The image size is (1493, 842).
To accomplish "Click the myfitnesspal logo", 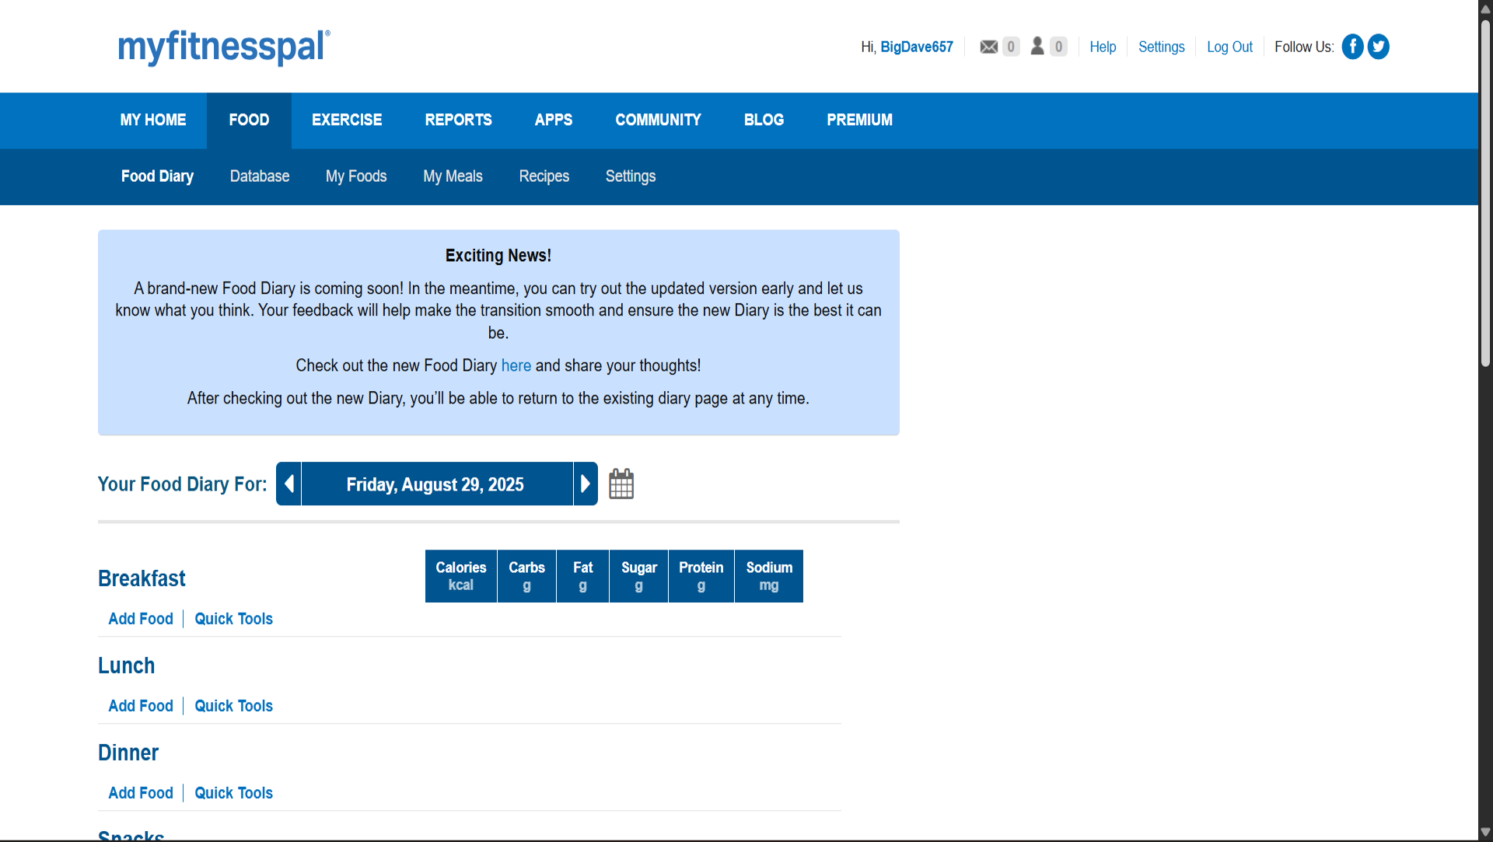I will click(x=224, y=47).
